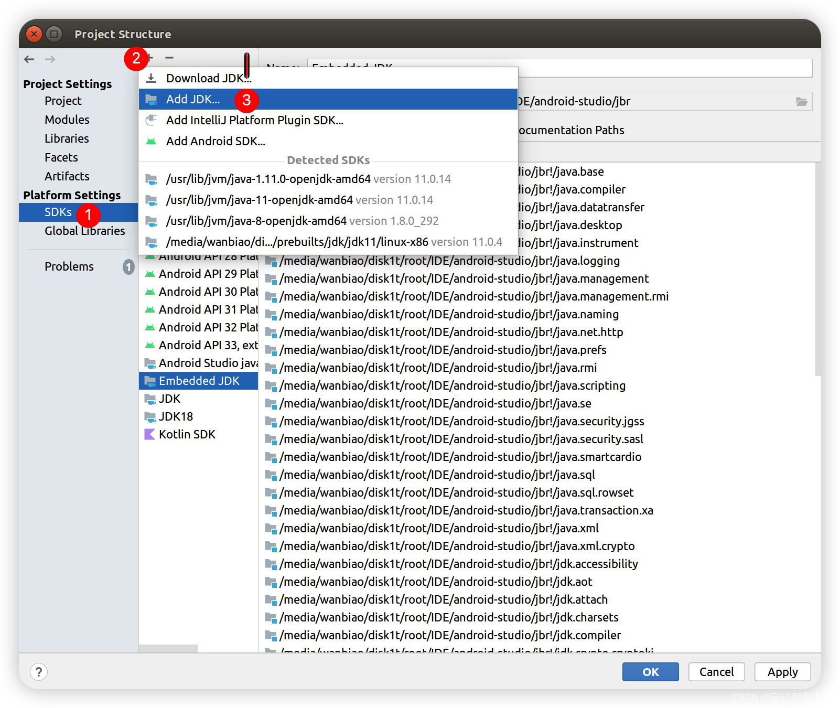
Task: Open the Documentation Paths tab
Action: (x=571, y=130)
